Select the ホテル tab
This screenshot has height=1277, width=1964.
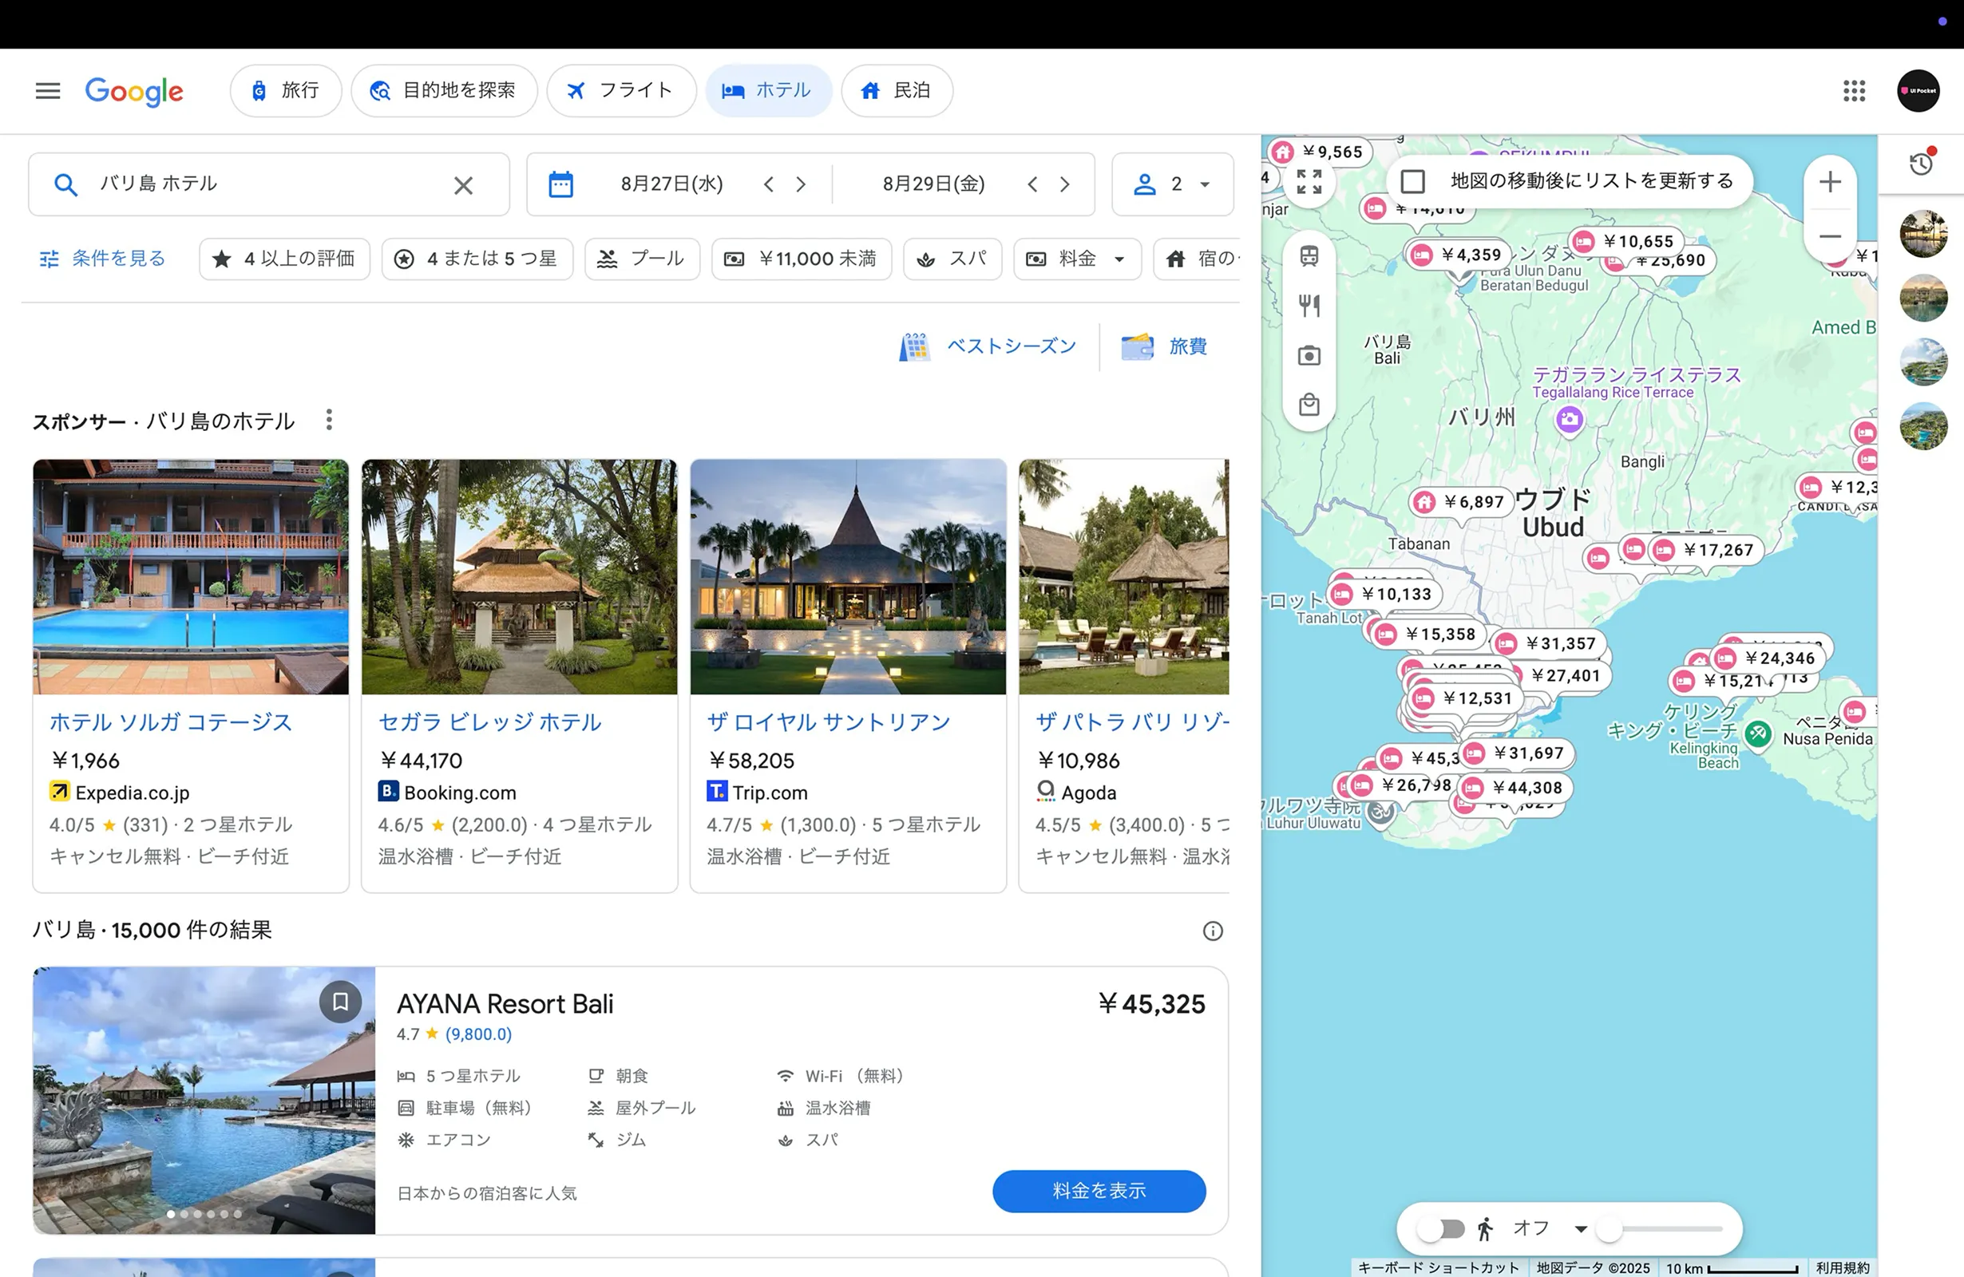pyautogui.click(x=768, y=91)
